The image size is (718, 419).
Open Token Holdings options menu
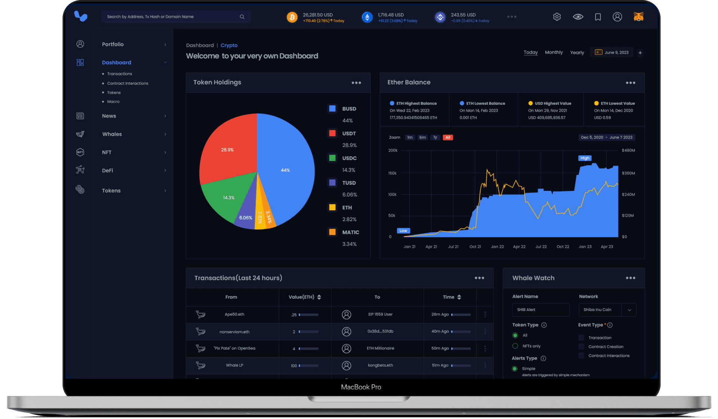[356, 83]
